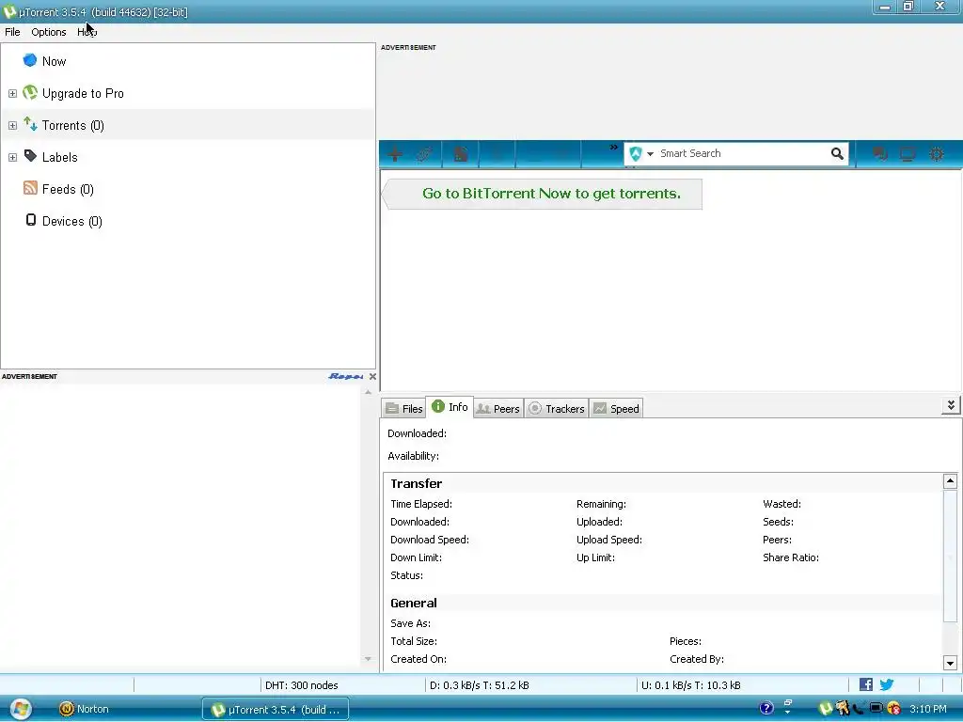Image resolution: width=963 pixels, height=722 pixels.
Task: Click the chat bubbles toolbar icon
Action: pos(879,153)
